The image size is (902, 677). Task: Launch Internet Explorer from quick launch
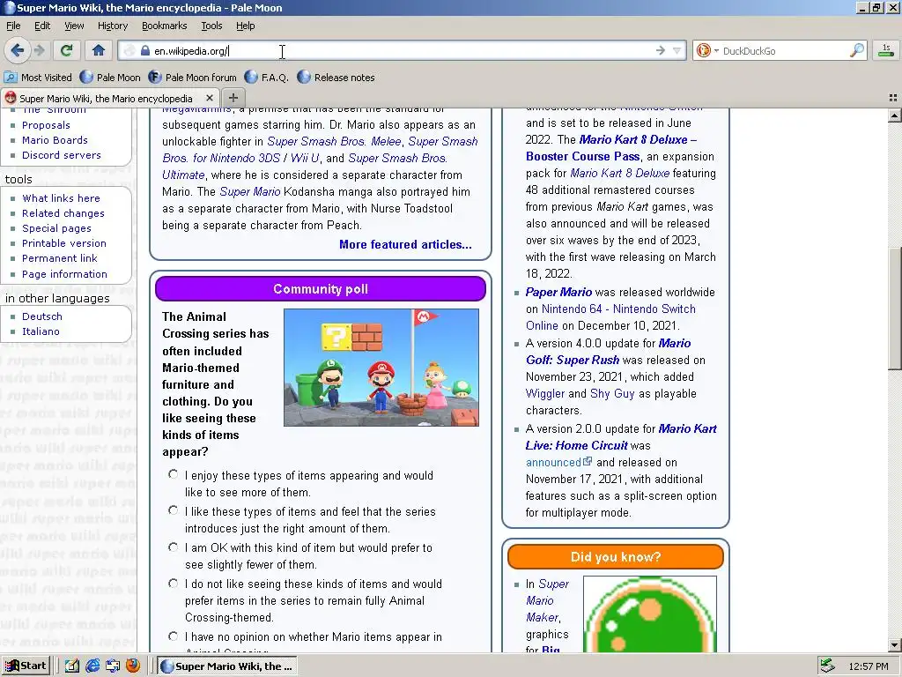click(x=92, y=666)
